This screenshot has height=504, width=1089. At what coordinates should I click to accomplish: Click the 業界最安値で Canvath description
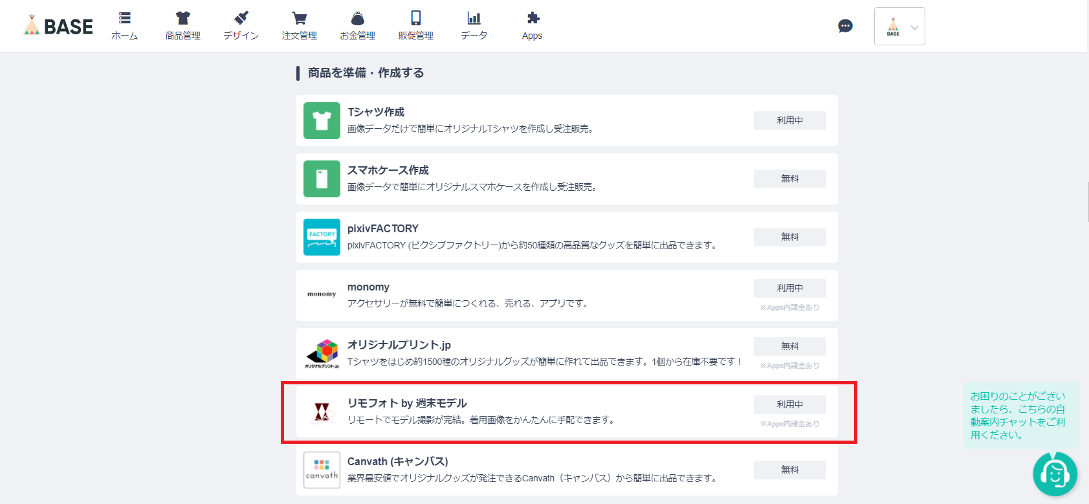tap(534, 478)
